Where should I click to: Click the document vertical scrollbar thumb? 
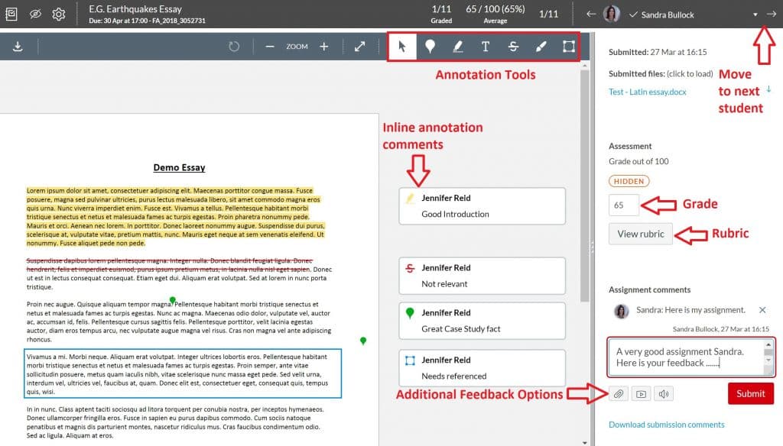(585, 186)
